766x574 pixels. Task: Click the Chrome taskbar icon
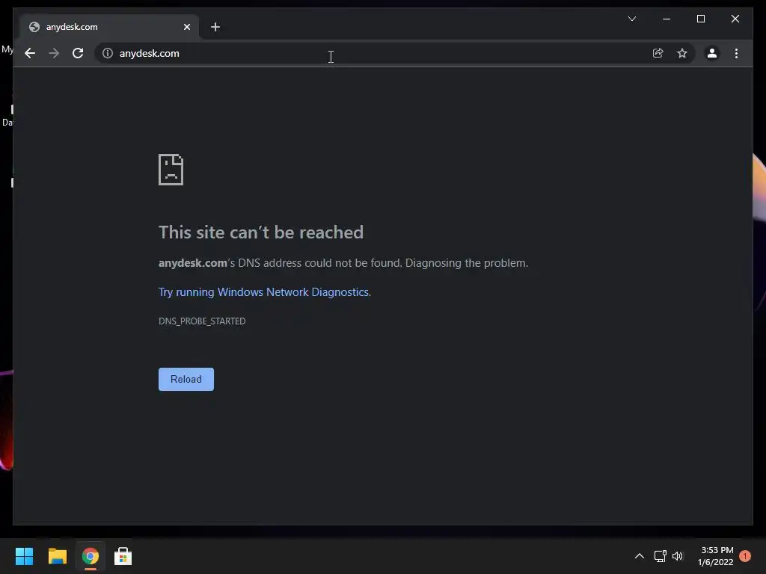click(91, 556)
